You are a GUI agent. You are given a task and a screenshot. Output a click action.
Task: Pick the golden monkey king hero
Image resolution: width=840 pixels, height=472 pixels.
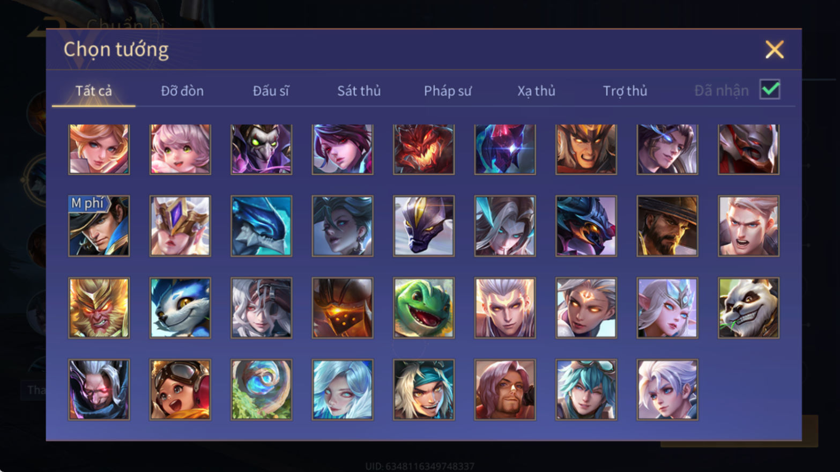(99, 308)
